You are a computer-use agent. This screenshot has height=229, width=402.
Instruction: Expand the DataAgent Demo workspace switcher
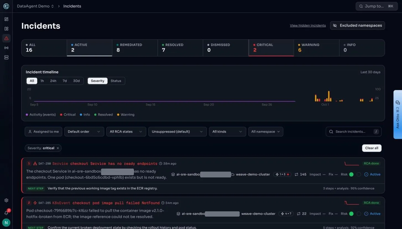pyautogui.click(x=35, y=6)
